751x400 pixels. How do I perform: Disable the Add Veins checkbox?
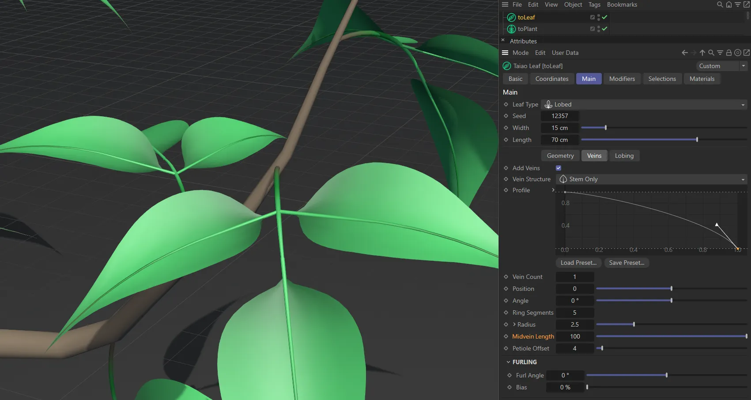coord(558,168)
